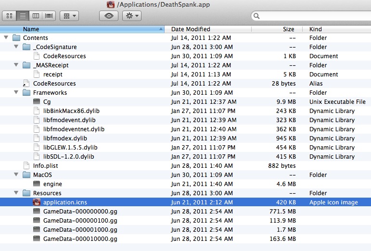Click the '771.5 MB' size value

pos(282,212)
